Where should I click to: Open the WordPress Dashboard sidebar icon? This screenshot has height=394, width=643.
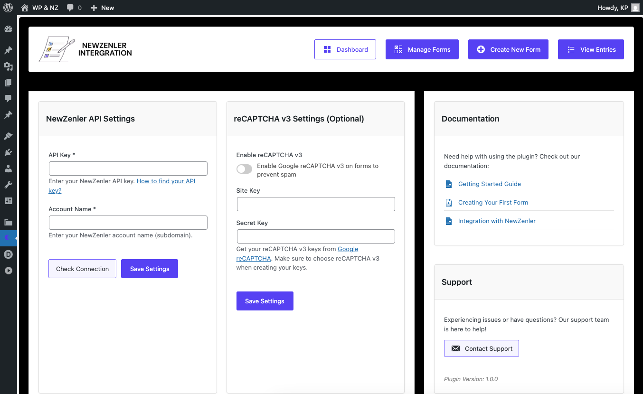coord(8,29)
